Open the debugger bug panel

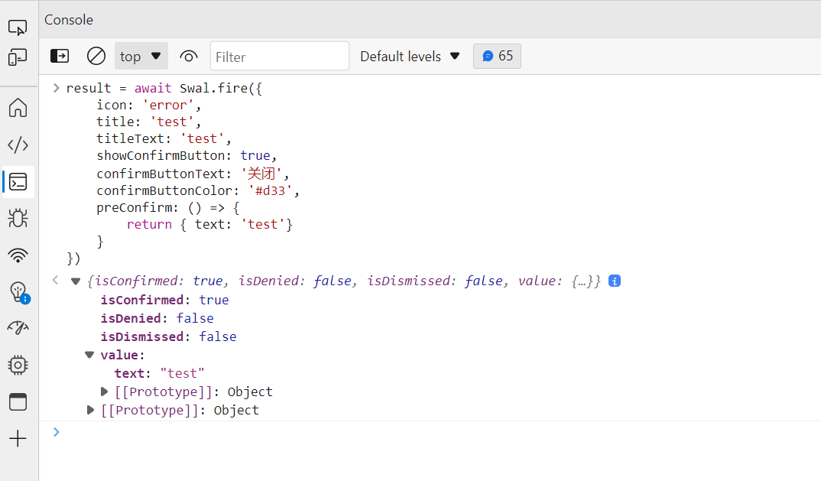(x=18, y=219)
